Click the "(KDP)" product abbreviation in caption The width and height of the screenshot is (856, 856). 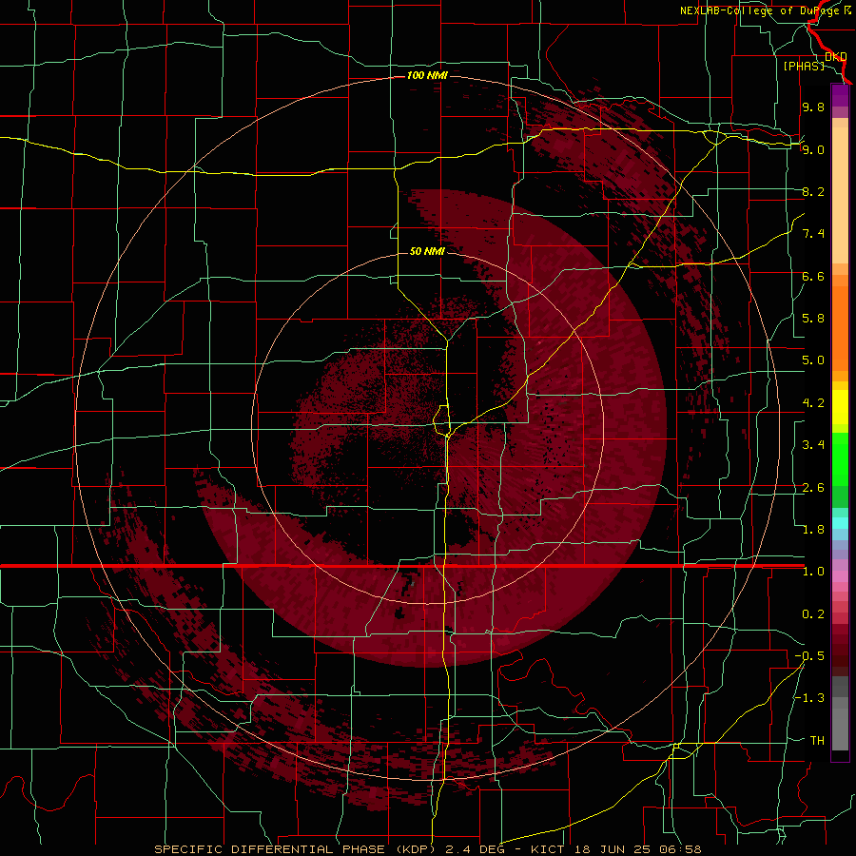tap(418, 849)
